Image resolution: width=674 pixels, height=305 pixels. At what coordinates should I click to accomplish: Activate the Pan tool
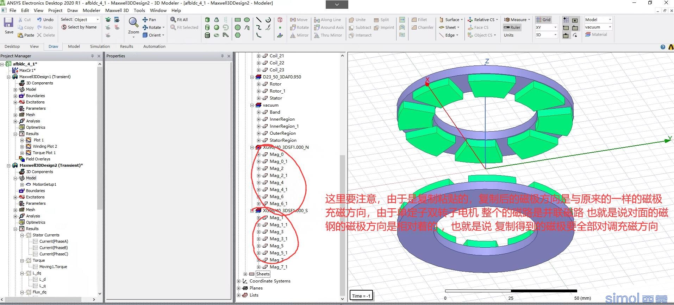149,20
